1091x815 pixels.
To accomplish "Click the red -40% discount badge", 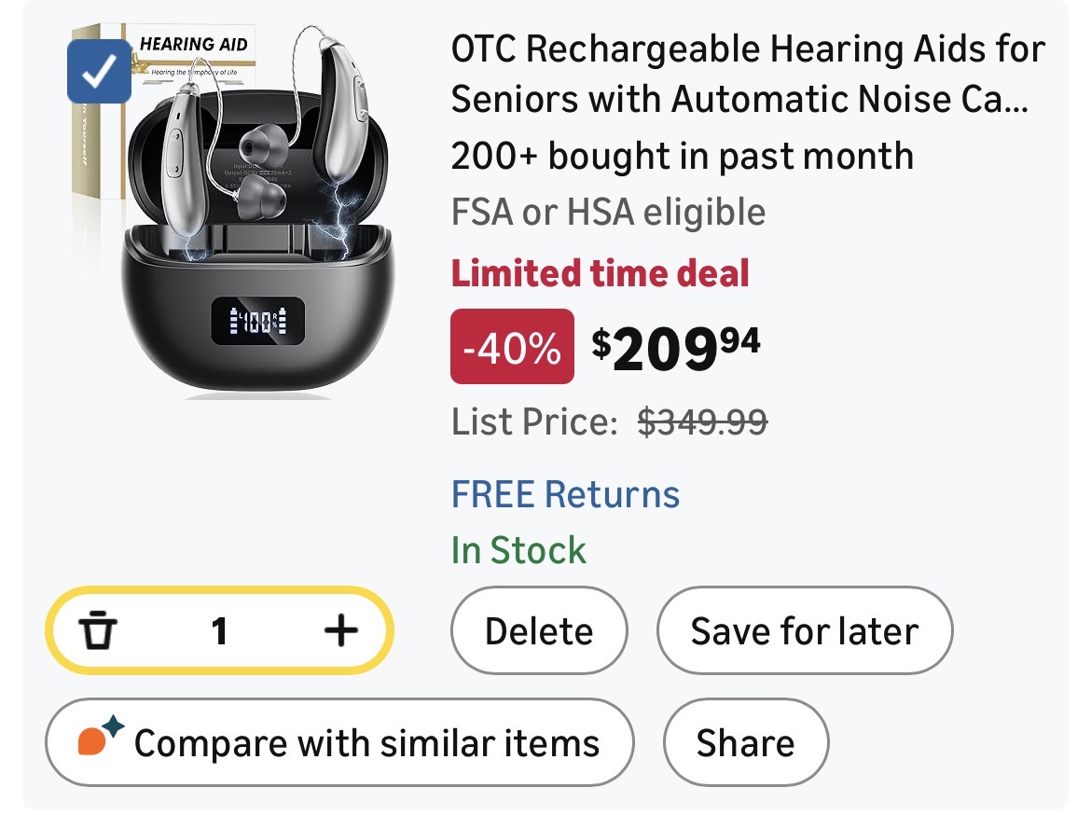I will pyautogui.click(x=512, y=347).
